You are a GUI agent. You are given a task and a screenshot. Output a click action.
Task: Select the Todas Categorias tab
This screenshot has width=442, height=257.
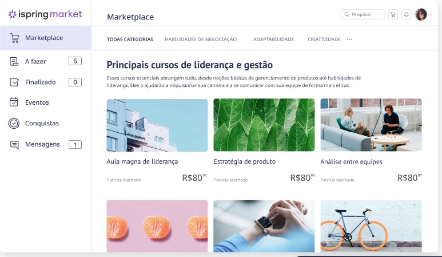(x=130, y=39)
